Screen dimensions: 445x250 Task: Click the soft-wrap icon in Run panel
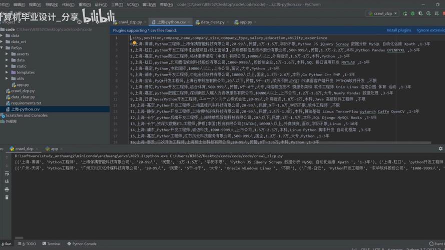click(x=7, y=173)
